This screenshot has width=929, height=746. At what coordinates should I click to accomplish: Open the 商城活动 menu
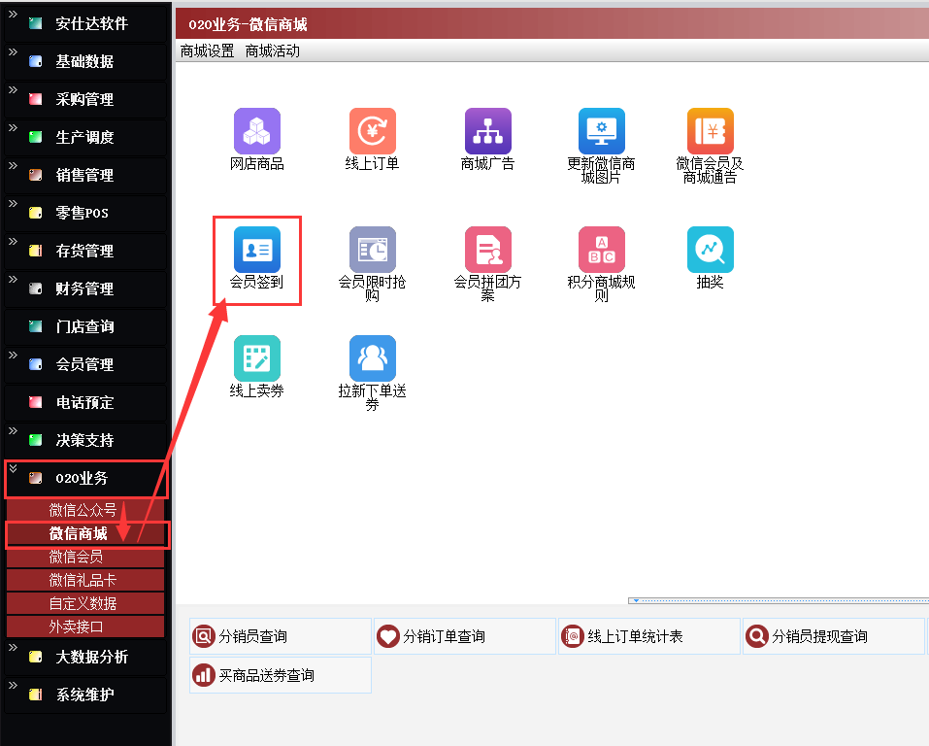(x=273, y=51)
